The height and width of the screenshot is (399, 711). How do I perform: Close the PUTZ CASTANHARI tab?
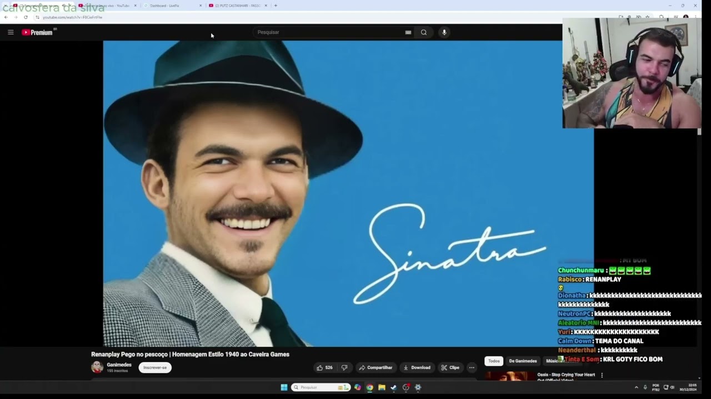266,6
